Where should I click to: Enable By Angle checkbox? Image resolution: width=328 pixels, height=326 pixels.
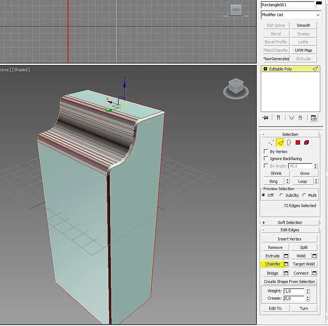pos(266,166)
